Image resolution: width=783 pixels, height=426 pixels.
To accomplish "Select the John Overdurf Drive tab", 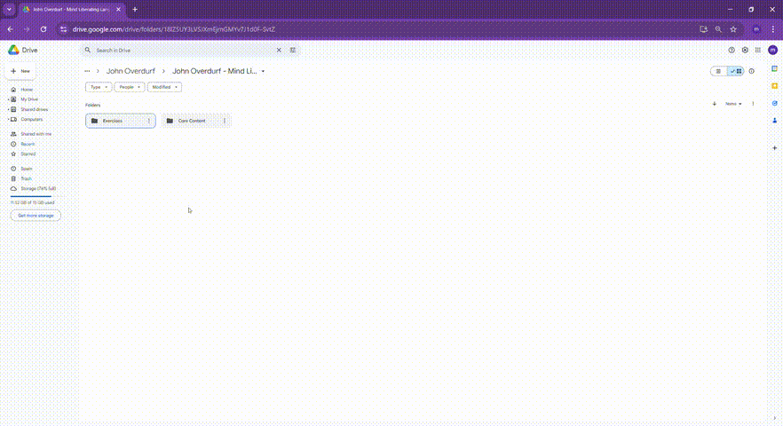I will pos(70,9).
